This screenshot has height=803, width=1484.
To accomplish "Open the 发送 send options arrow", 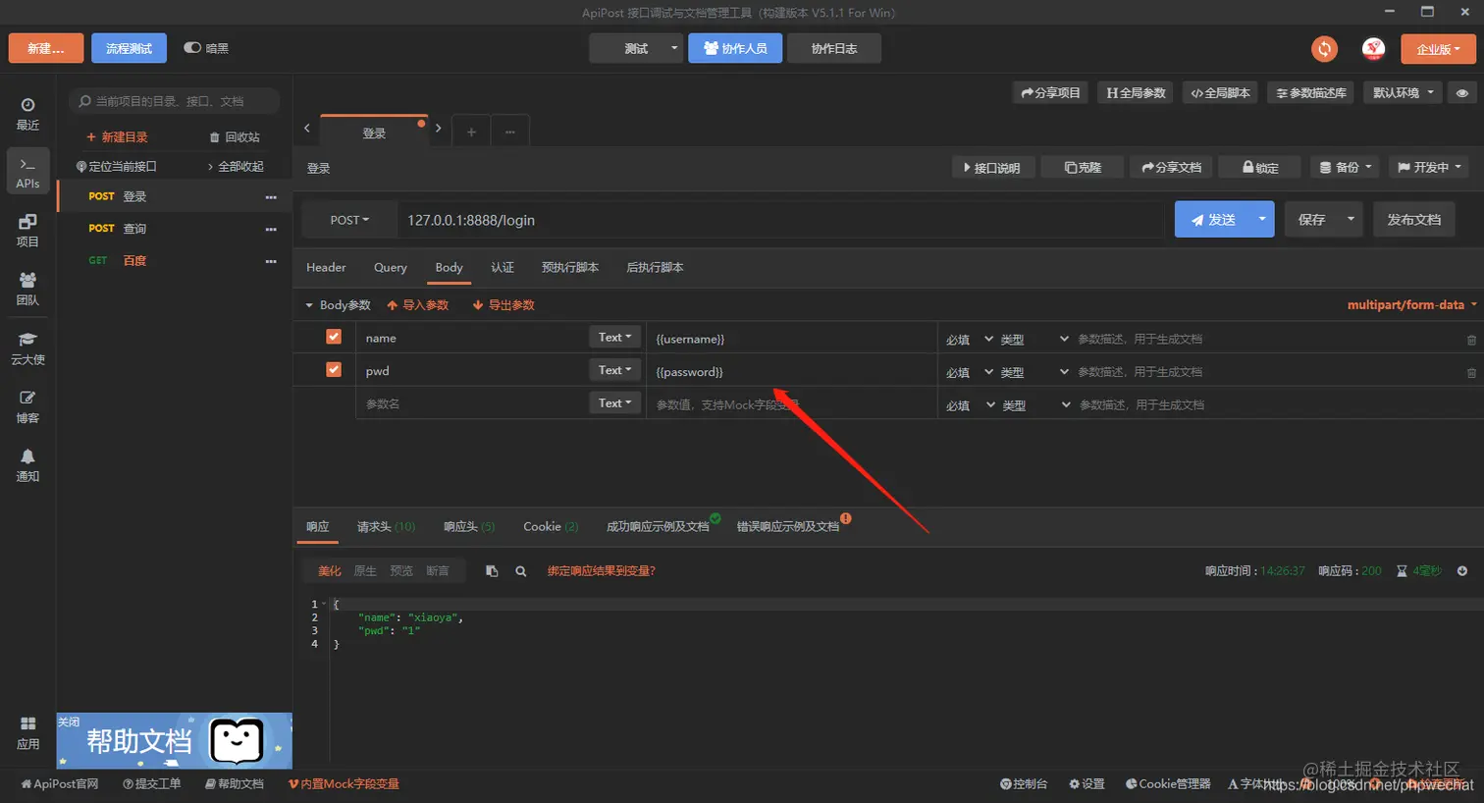I will click(x=1261, y=220).
